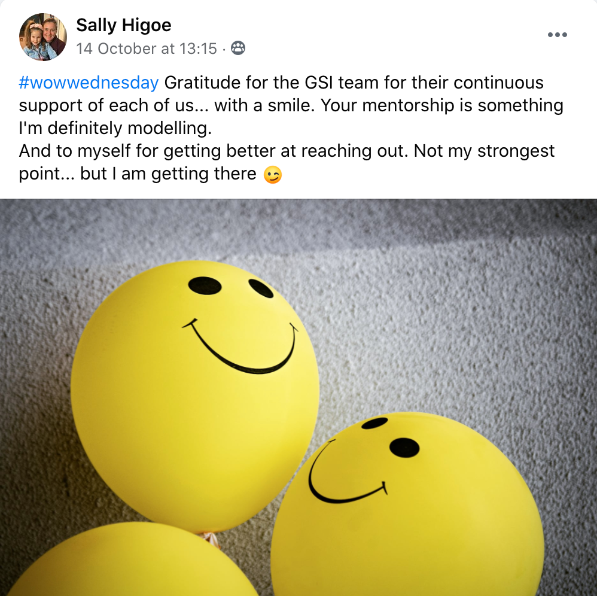The height and width of the screenshot is (596, 597).
Task: Open Sally Higoe's profile picture
Action: [x=42, y=37]
